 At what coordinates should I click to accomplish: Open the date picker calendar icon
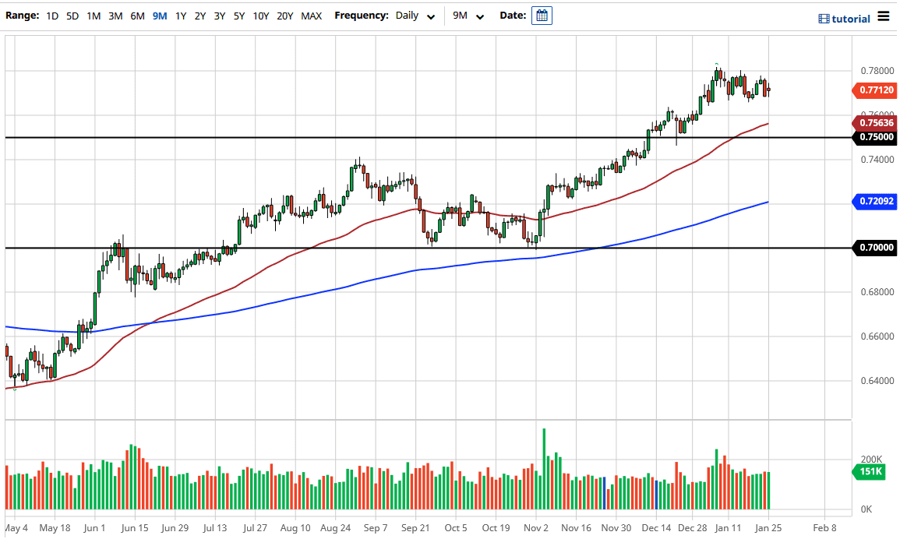click(542, 15)
